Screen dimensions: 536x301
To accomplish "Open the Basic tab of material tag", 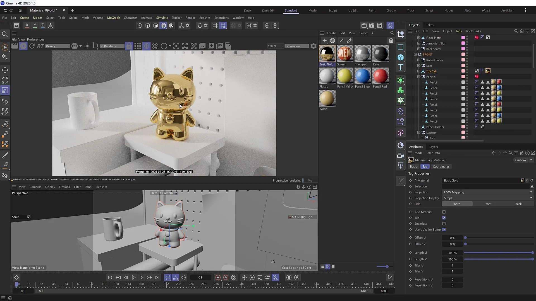I will pos(413,167).
